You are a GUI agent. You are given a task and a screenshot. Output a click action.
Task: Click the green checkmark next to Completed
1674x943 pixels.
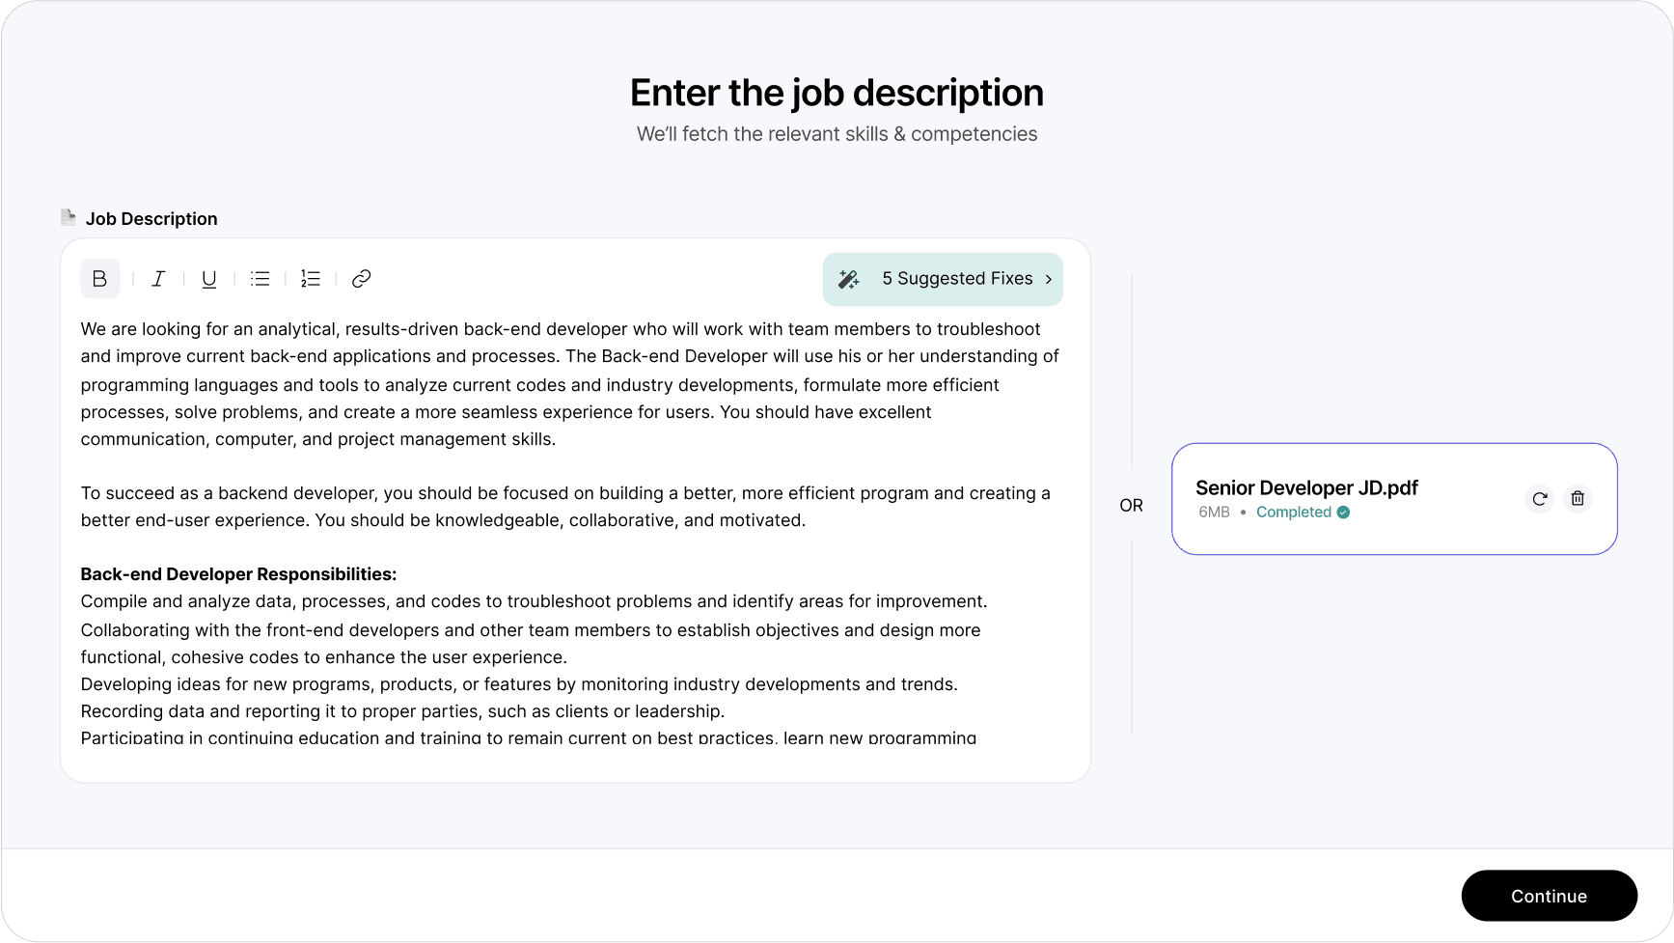1343,513
